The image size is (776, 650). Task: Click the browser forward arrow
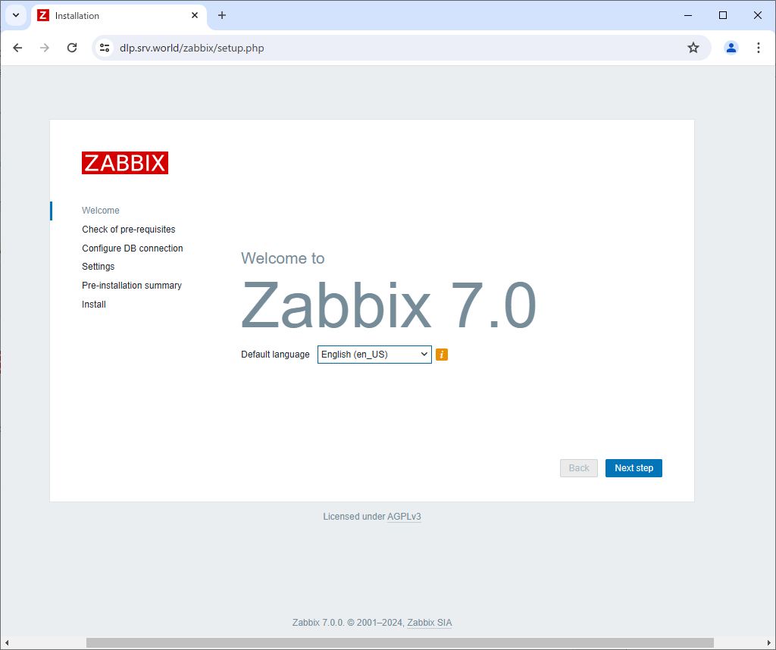pyautogui.click(x=45, y=48)
